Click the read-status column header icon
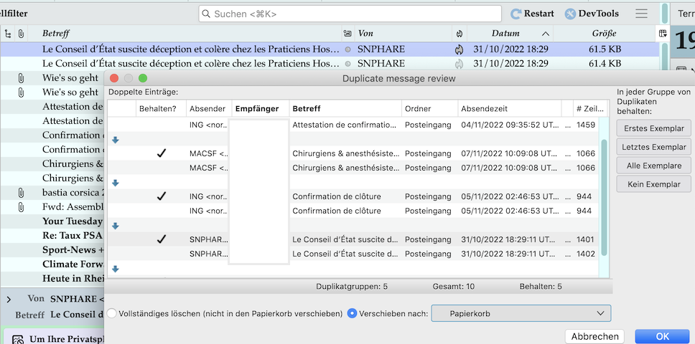The width and height of the screenshot is (695, 344). point(347,33)
